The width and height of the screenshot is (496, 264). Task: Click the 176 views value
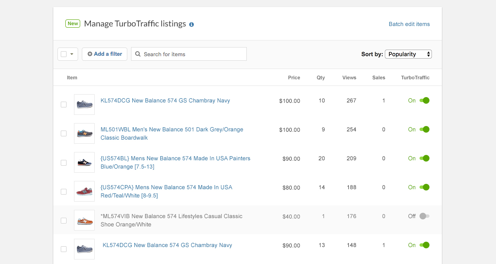(x=351, y=216)
